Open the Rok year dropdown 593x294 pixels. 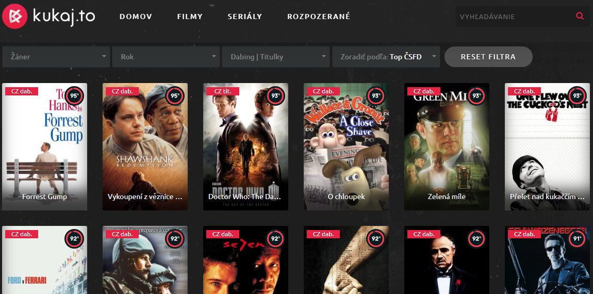(x=166, y=57)
